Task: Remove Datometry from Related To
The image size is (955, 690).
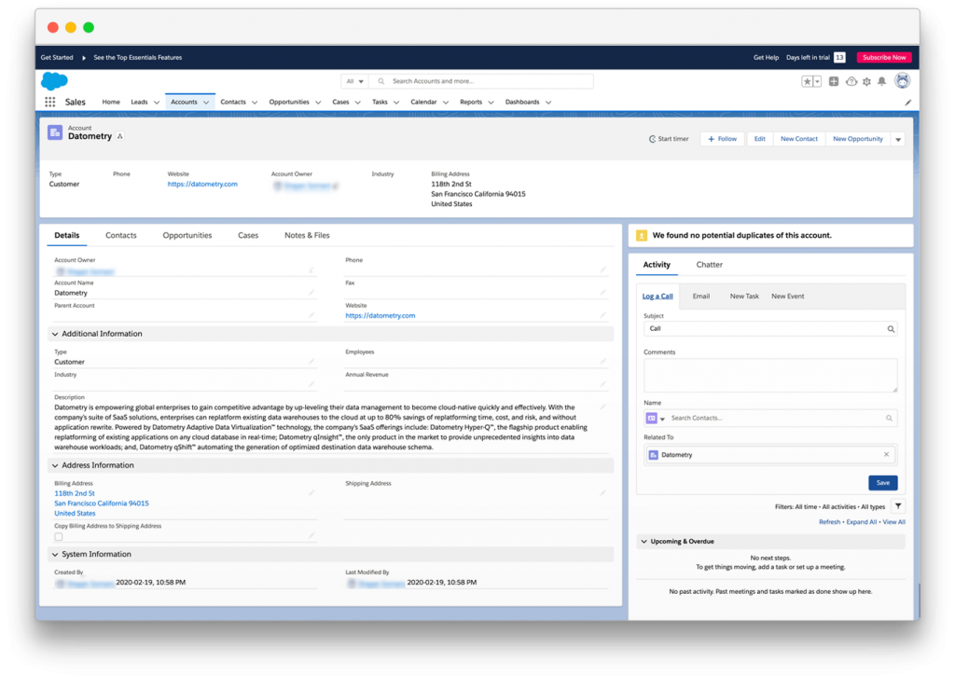Action: point(886,454)
